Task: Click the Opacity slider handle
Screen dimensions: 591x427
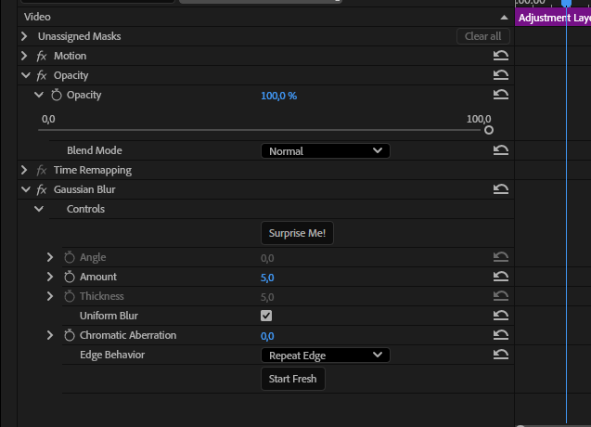Action: tap(488, 130)
